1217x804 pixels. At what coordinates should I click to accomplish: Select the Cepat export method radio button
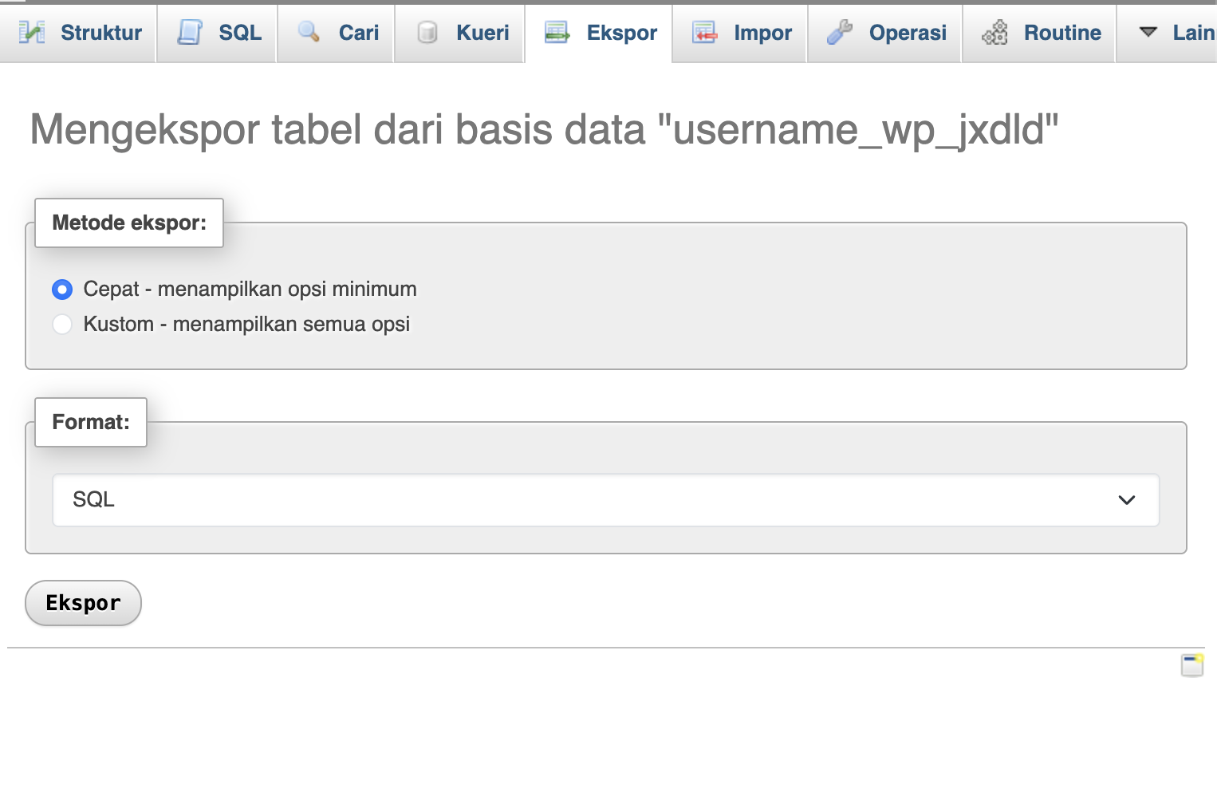pos(62,290)
